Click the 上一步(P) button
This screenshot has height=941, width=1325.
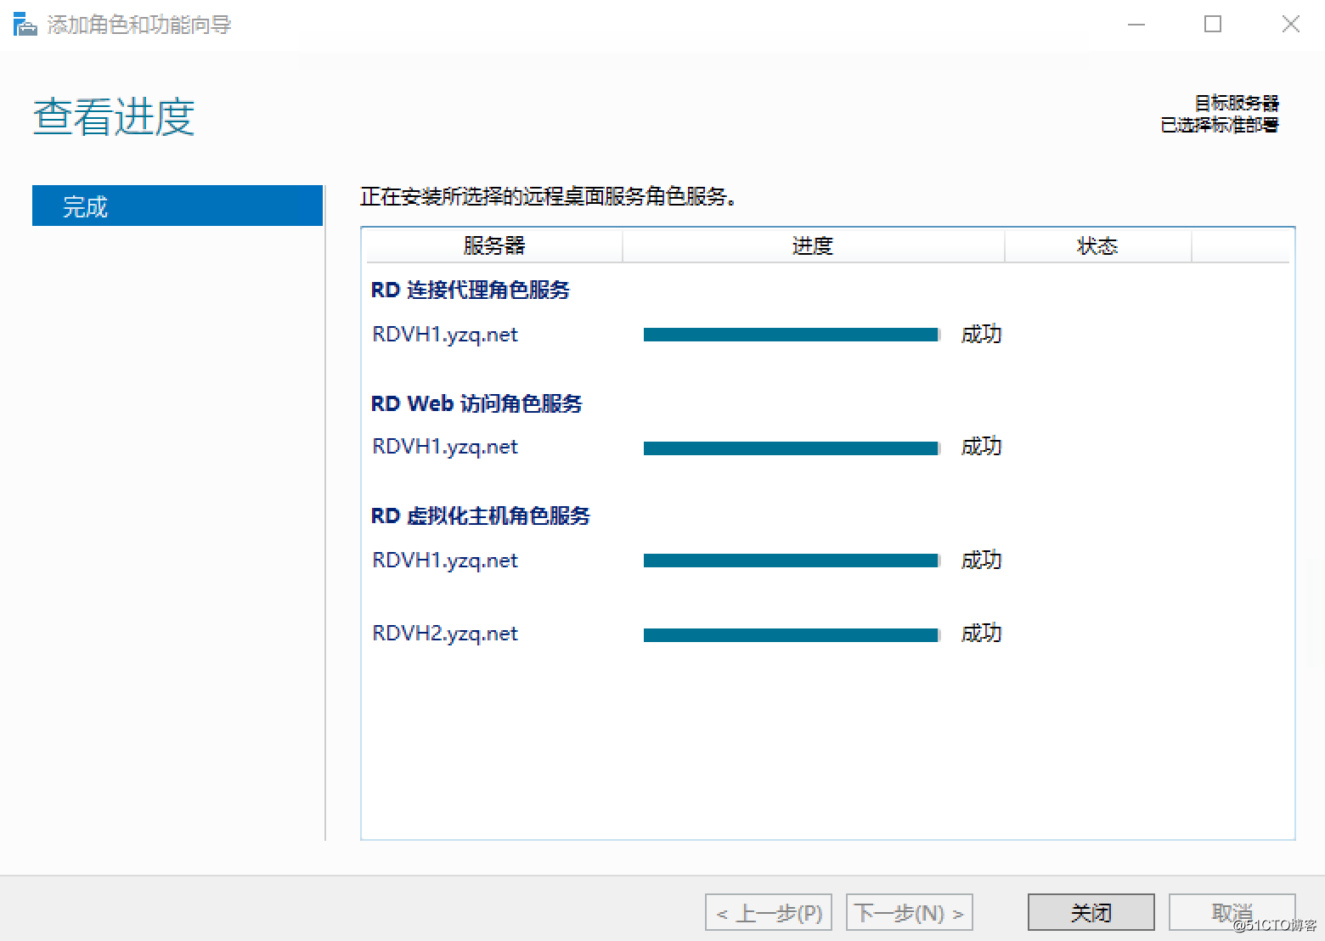tap(769, 912)
